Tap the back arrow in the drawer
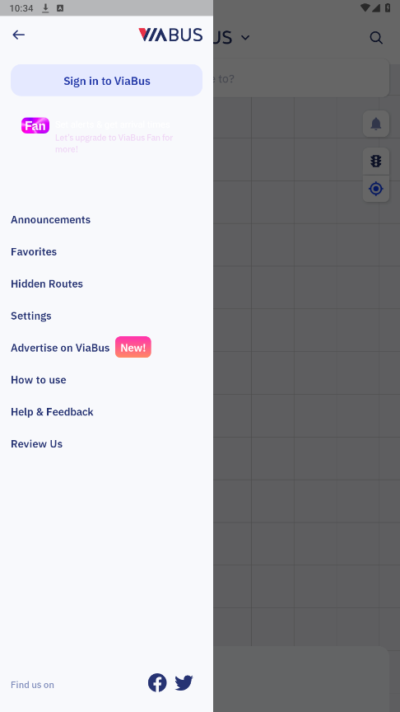 click(19, 35)
